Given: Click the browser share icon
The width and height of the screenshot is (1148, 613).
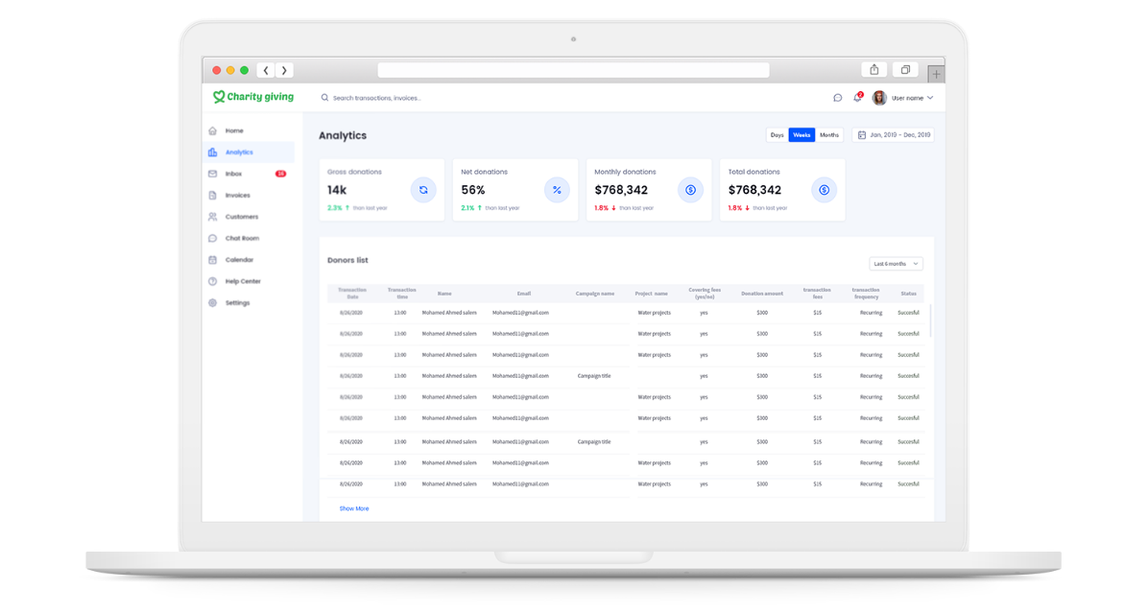Looking at the screenshot, I should (x=874, y=70).
